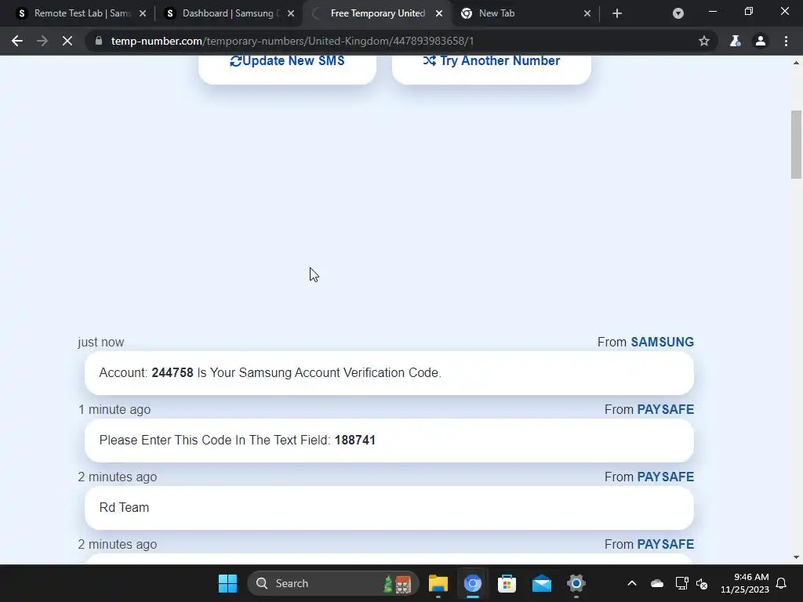803x602 pixels.
Task: Select the Free Temporary United tab
Action: 378,13
